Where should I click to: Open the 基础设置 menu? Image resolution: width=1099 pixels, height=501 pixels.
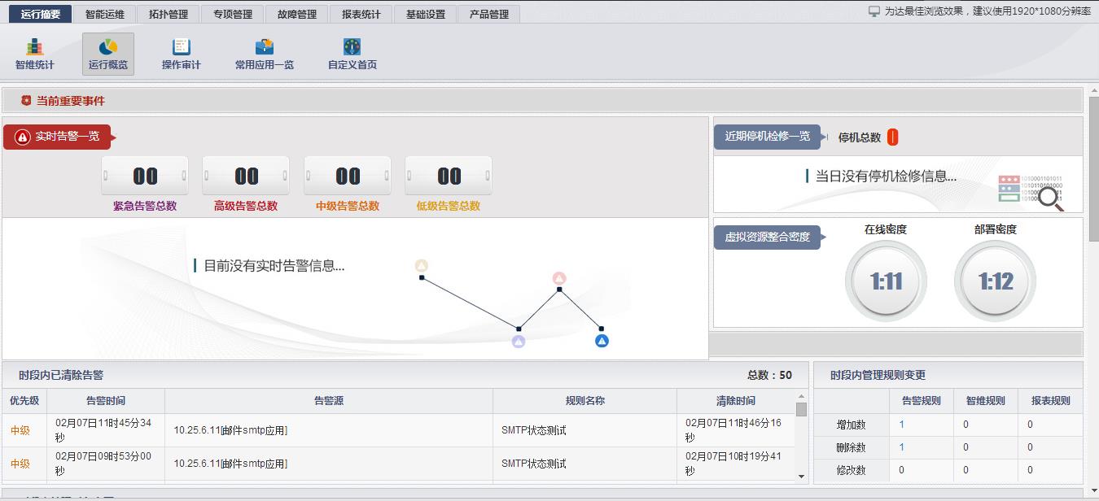pos(423,13)
